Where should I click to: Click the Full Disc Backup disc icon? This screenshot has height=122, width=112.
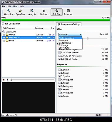point(3,24)
